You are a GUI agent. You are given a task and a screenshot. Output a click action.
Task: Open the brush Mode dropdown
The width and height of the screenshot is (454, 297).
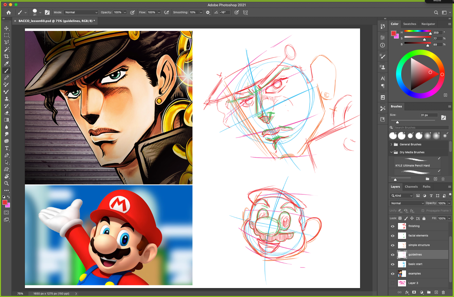(81, 12)
